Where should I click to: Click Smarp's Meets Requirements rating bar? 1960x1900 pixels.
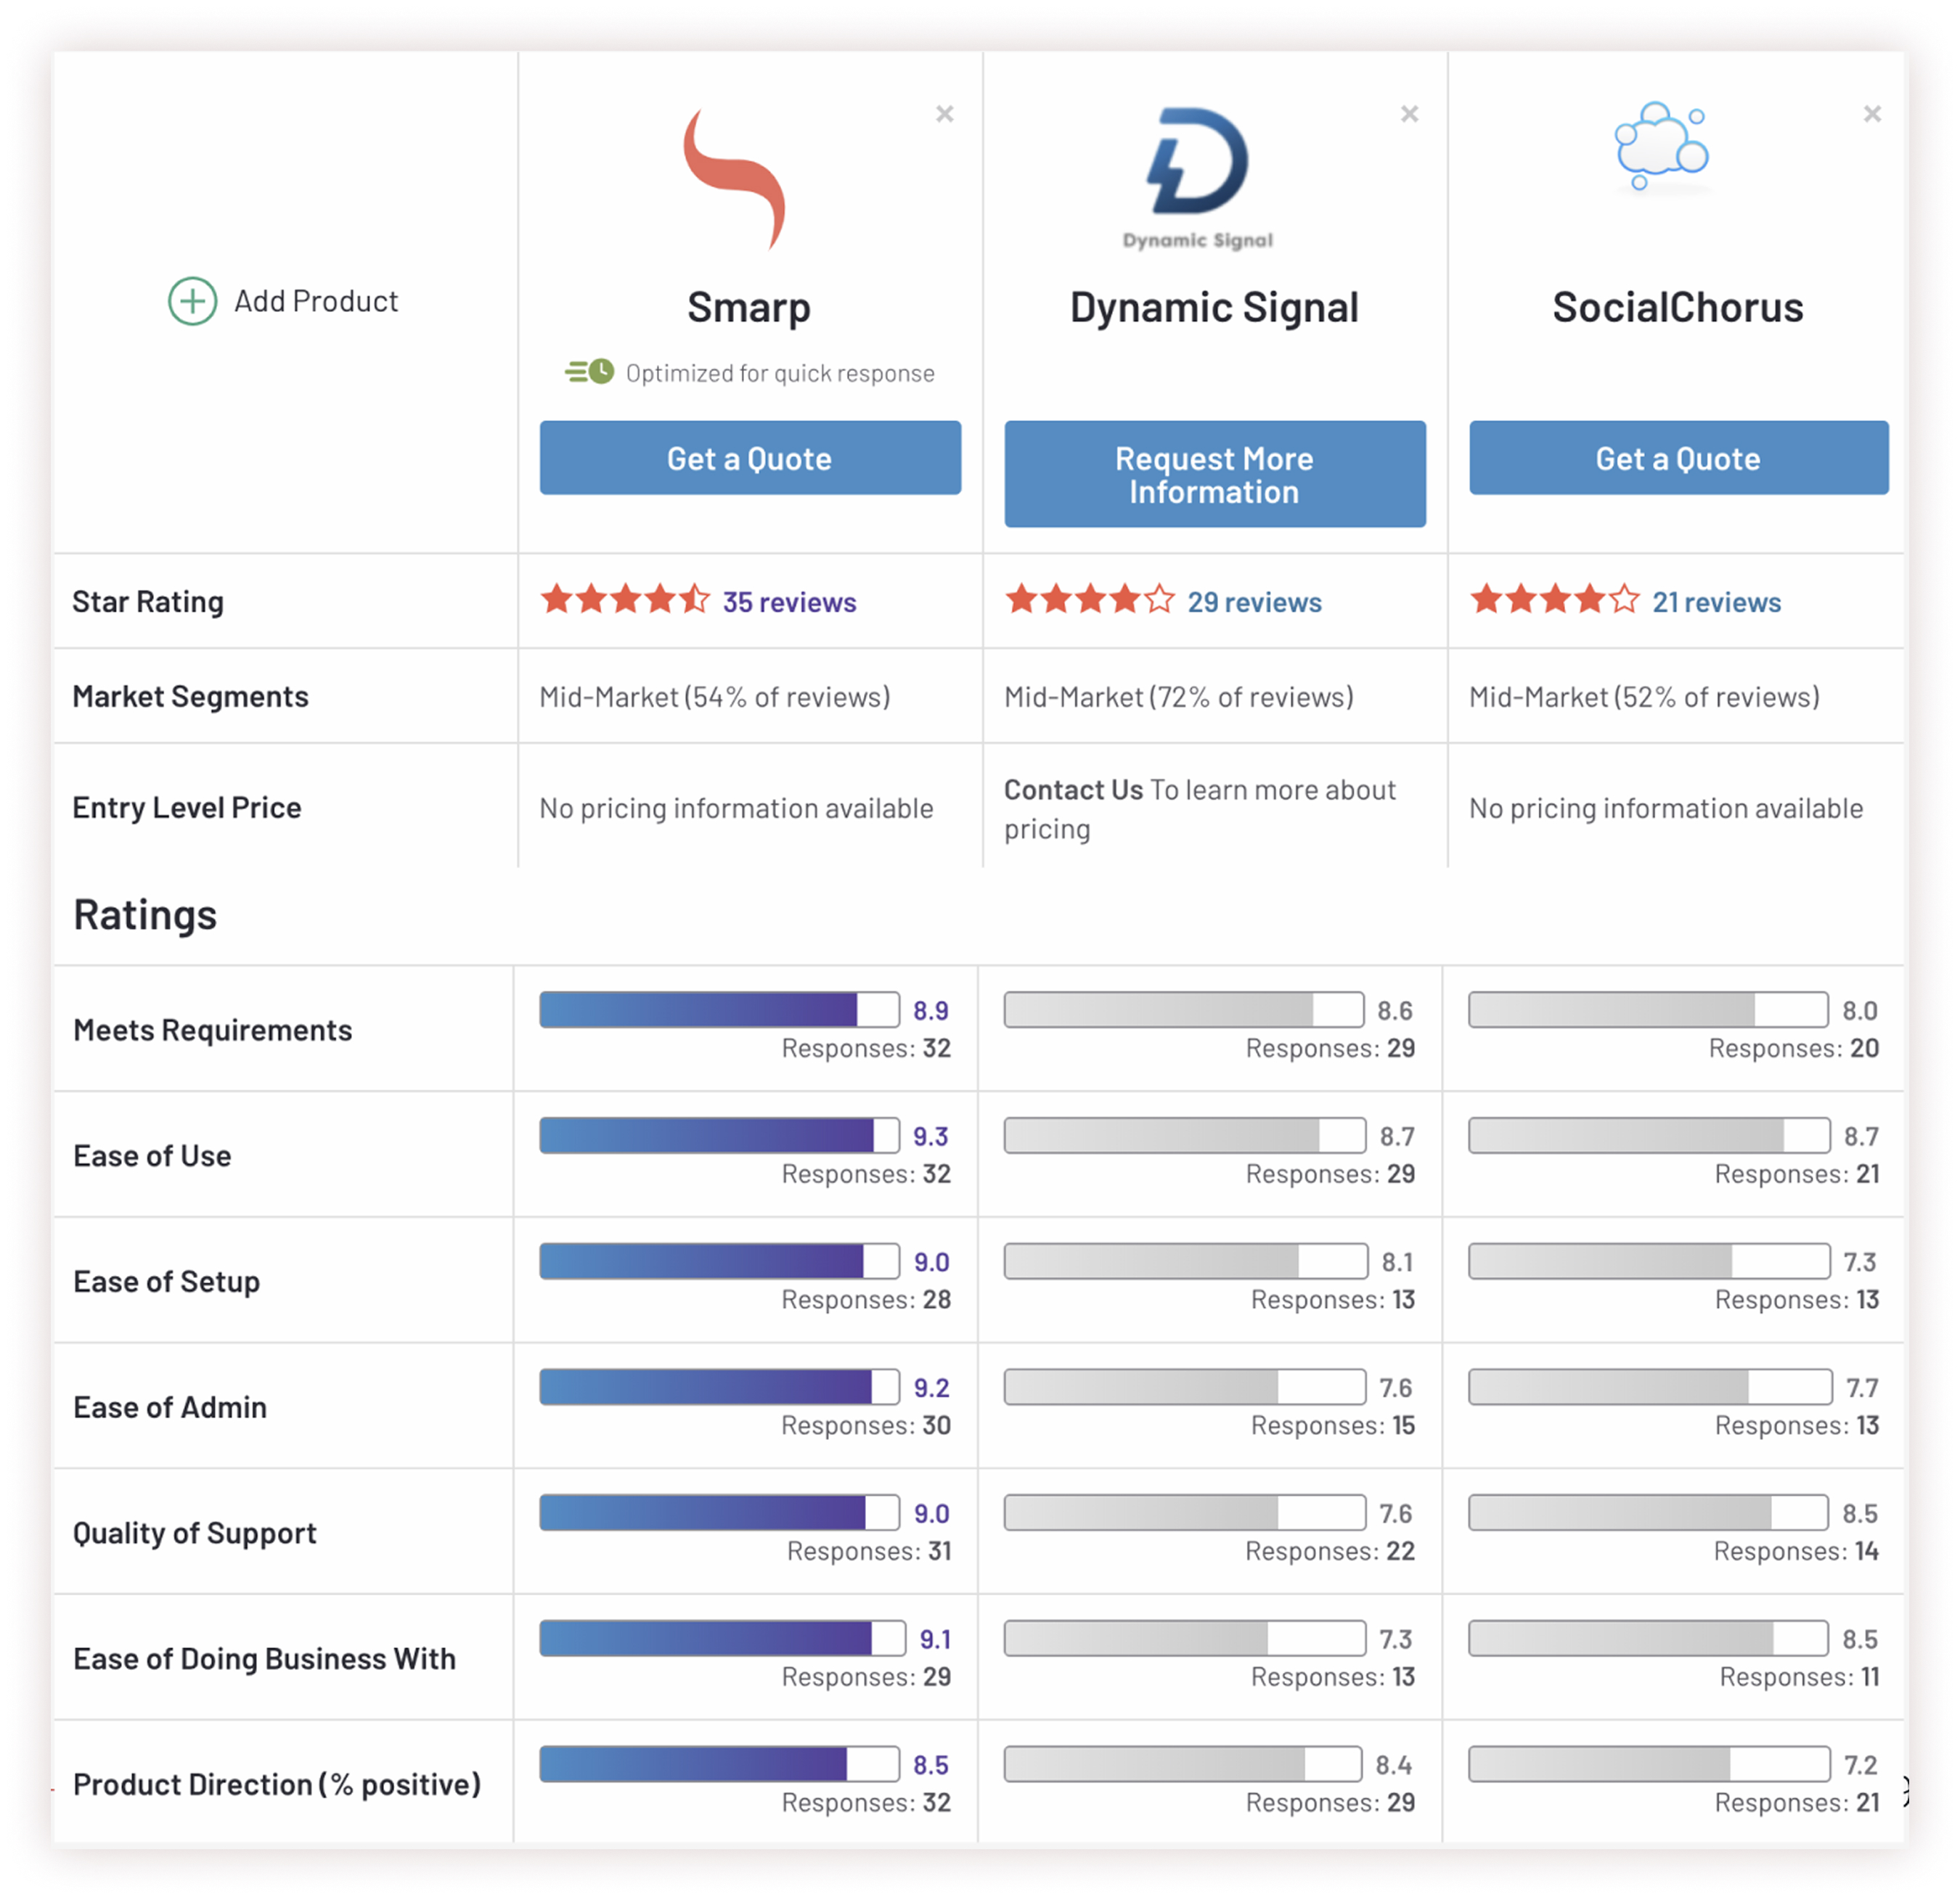[x=720, y=1010]
